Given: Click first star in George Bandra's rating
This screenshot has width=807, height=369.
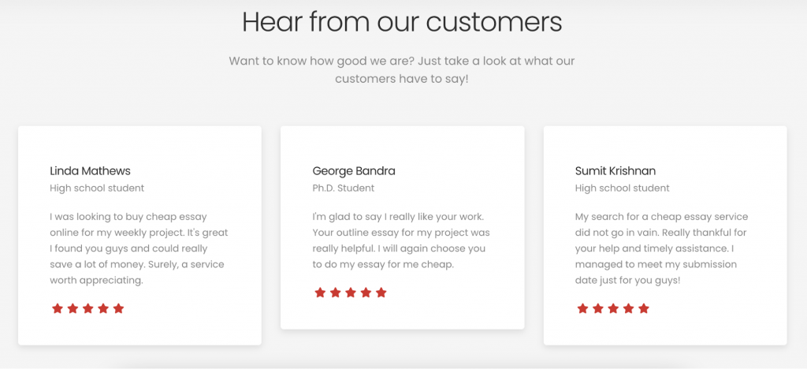Looking at the screenshot, I should 320,293.
